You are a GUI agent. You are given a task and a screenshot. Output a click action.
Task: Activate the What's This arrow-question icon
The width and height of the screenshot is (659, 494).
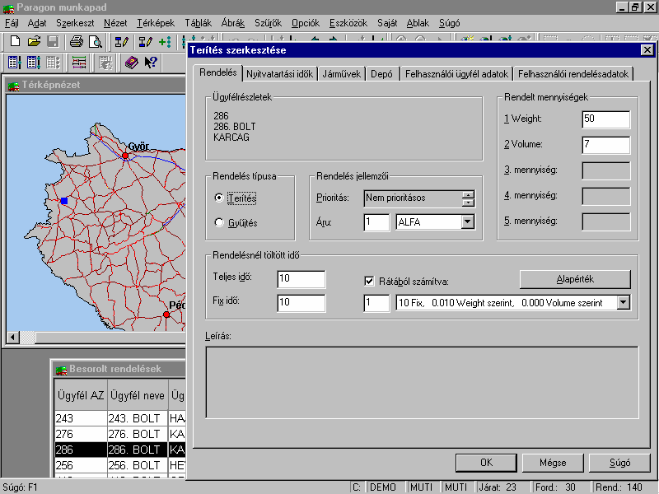(151, 63)
